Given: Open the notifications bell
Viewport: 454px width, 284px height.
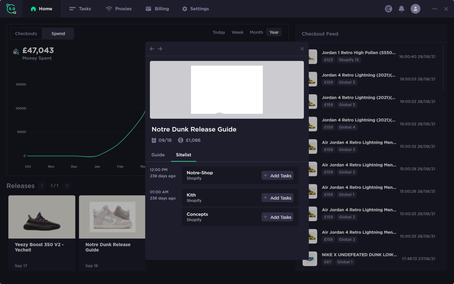Looking at the screenshot, I should (401, 9).
